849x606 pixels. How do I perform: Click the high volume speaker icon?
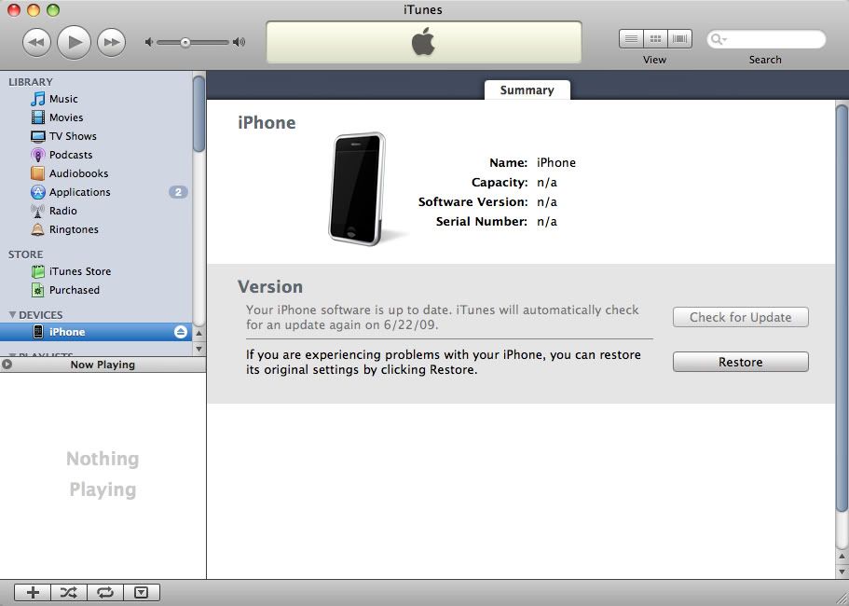[239, 42]
